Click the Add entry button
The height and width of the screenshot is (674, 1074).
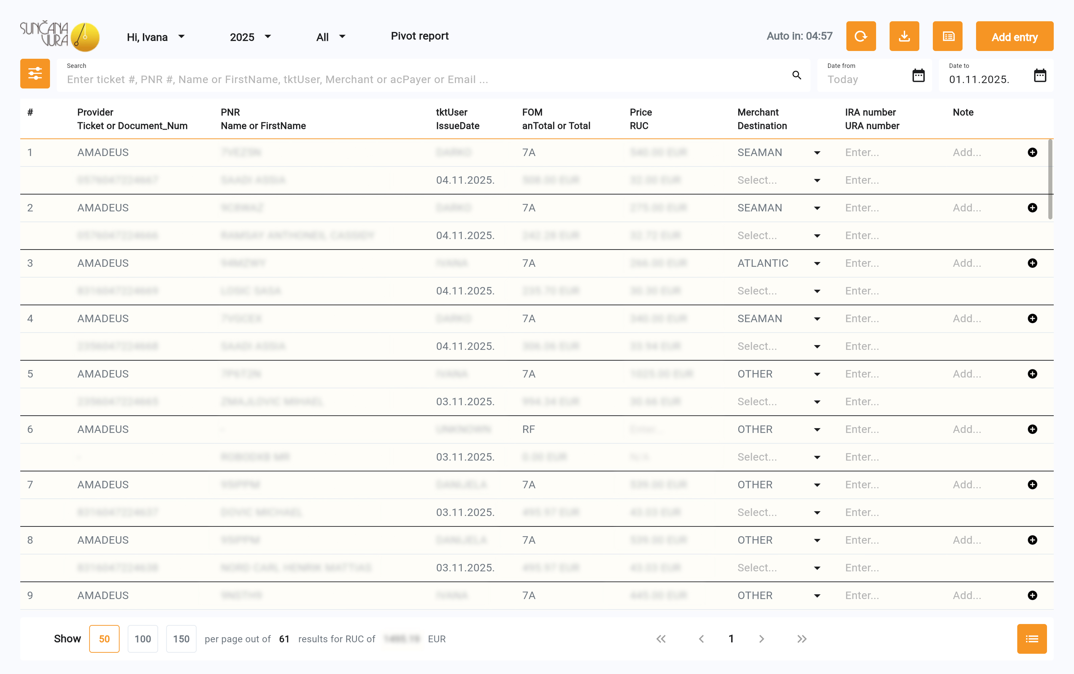click(x=1014, y=36)
